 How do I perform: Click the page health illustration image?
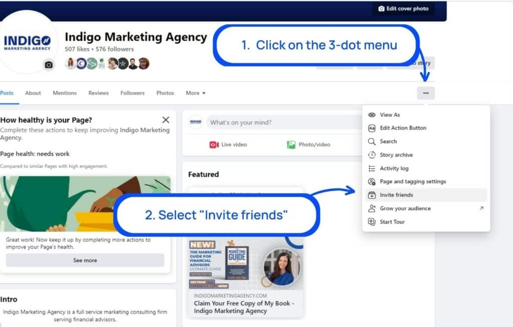coord(85,204)
